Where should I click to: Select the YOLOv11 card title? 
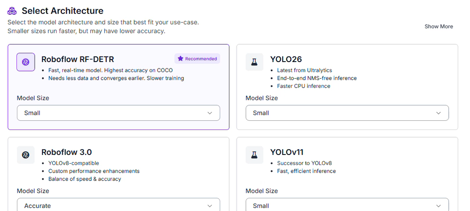[287, 152]
